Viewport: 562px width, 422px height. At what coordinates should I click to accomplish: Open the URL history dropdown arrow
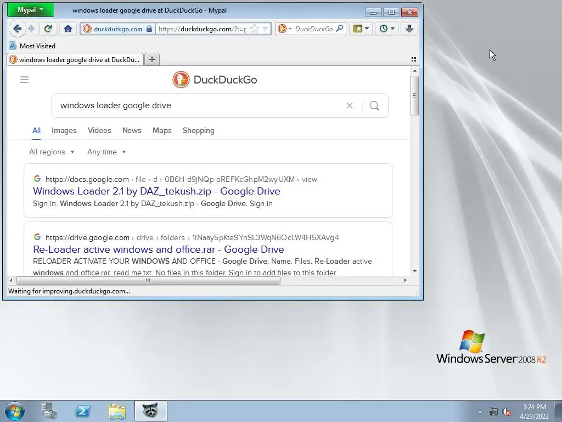coord(265,29)
